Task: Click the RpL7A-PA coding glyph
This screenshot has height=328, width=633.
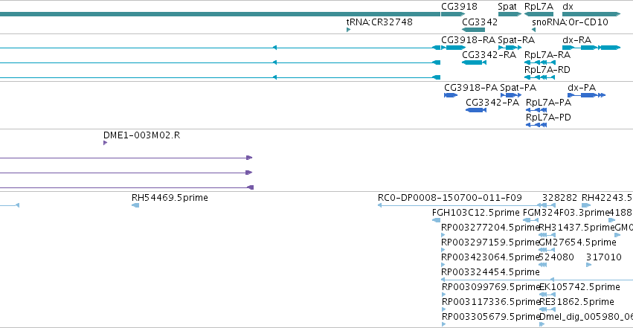Action: pyautogui.click(x=536, y=110)
